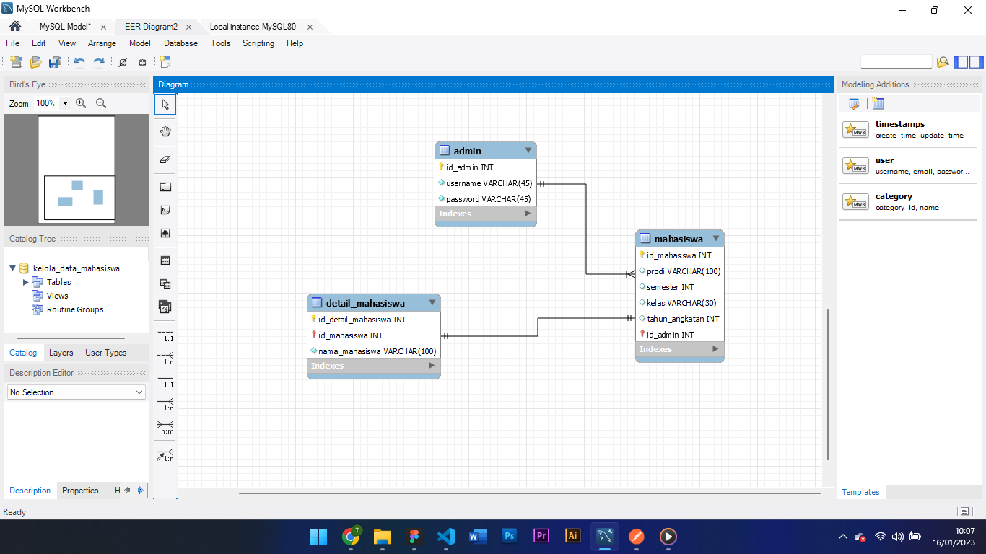The height and width of the screenshot is (554, 986).
Task: Click the zoom in magnifier
Action: coord(81,103)
